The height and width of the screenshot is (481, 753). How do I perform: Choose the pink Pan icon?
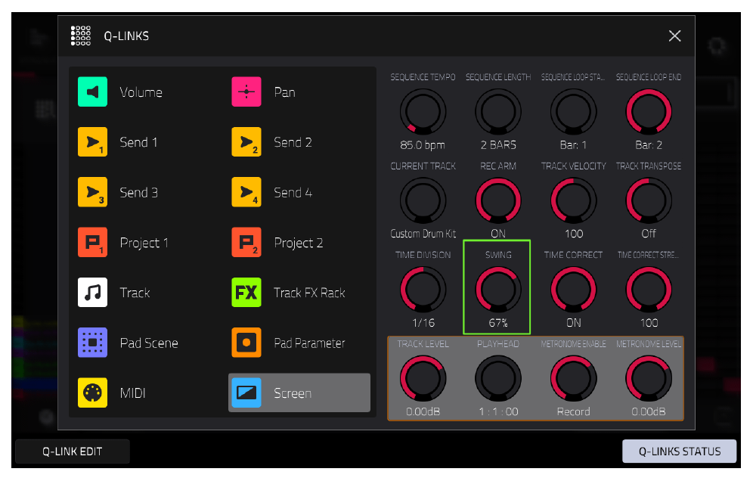point(246,92)
